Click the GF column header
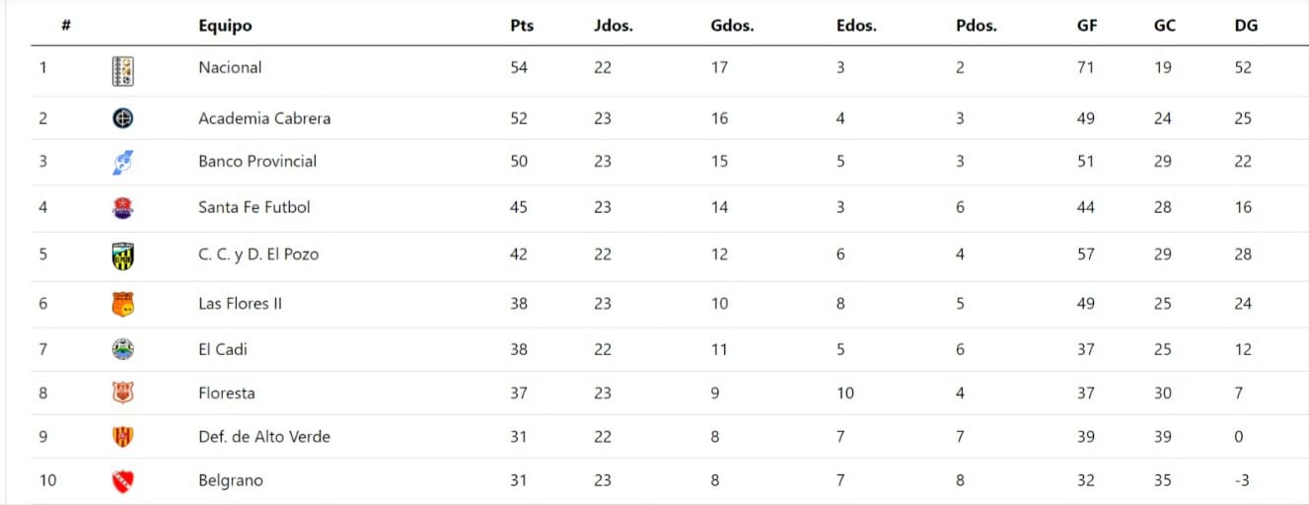The height and width of the screenshot is (505, 1309). 1087,26
